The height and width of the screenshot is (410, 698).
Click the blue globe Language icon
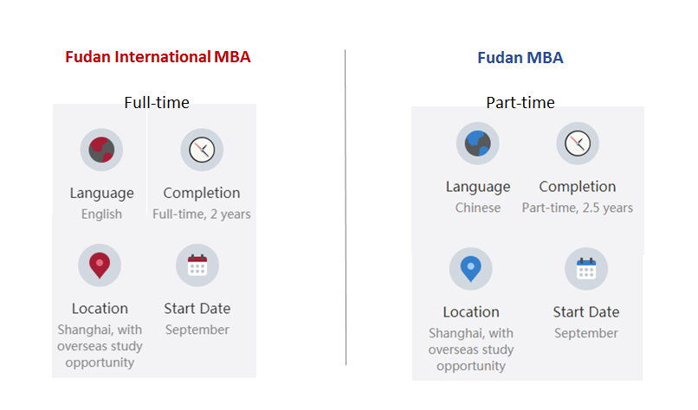pyautogui.click(x=478, y=144)
